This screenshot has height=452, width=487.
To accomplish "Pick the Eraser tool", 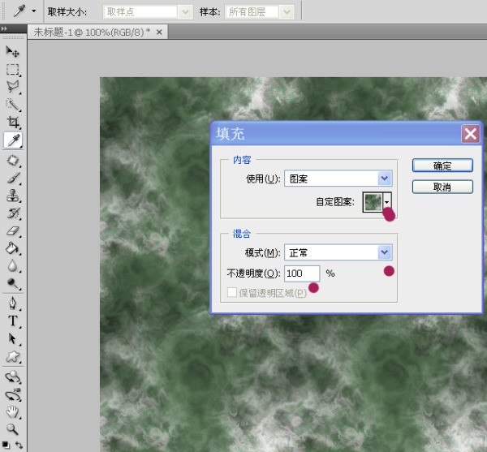I will click(x=13, y=230).
